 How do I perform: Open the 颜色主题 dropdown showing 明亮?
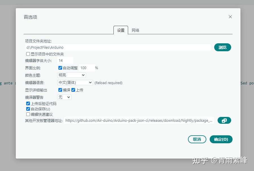pos(71,75)
